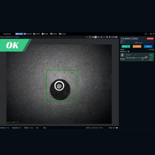Screen dimensions: 155x155
Task: Click the red button in solution header
Action: click(x=150, y=38)
